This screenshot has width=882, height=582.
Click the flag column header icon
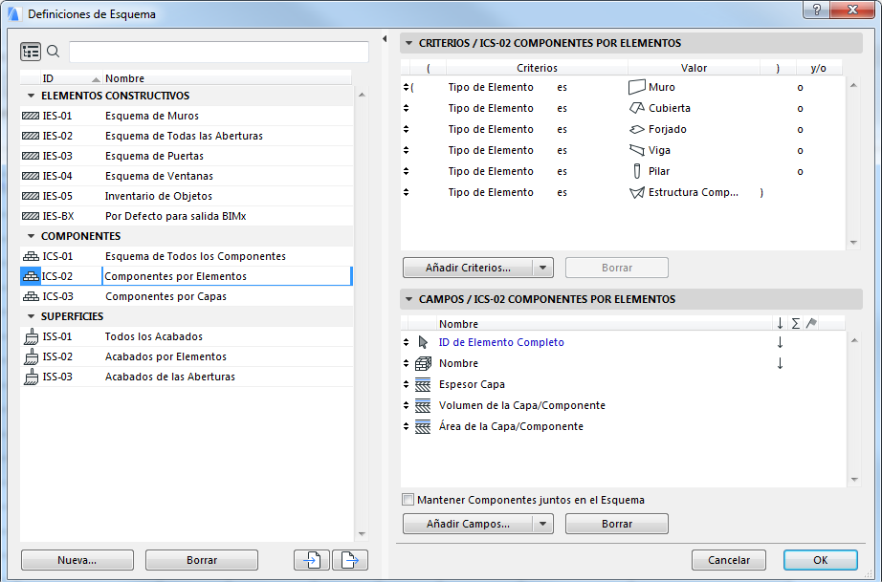812,324
